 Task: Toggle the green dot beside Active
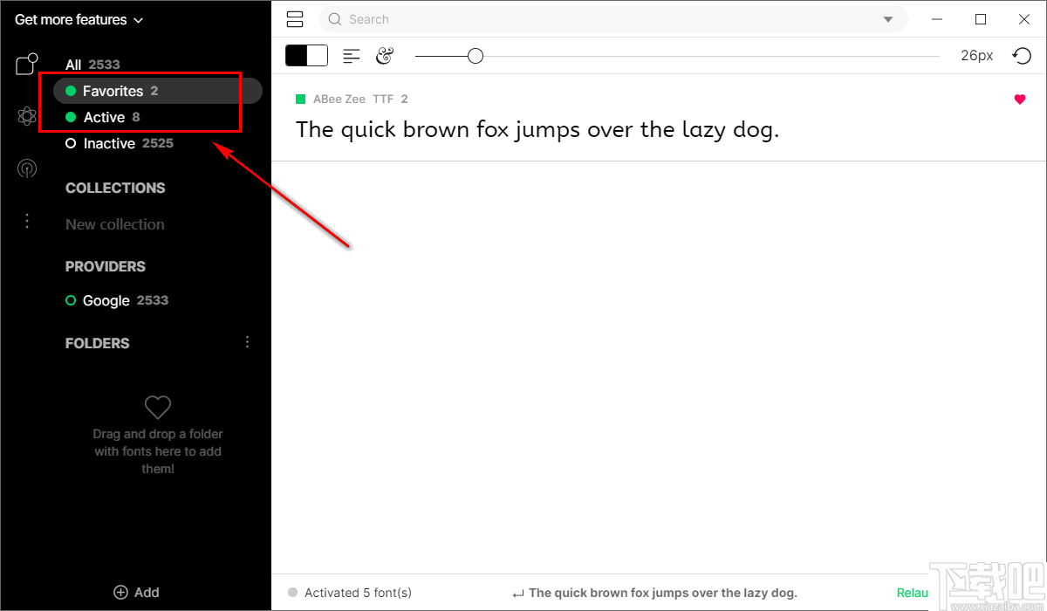click(x=71, y=117)
